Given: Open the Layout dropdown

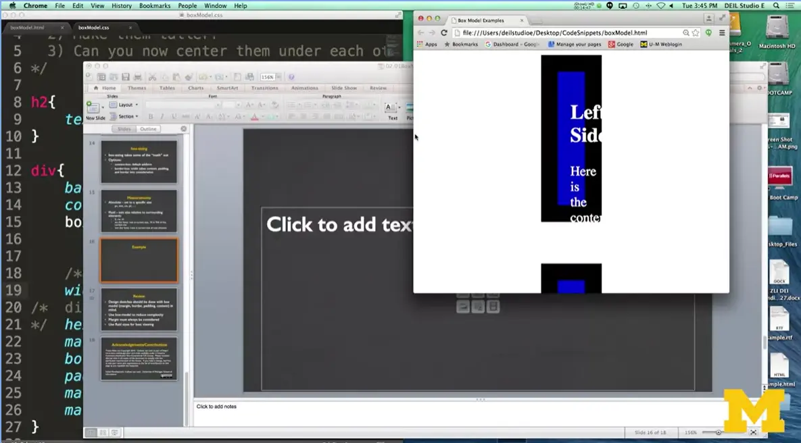Looking at the screenshot, I should pos(127,105).
